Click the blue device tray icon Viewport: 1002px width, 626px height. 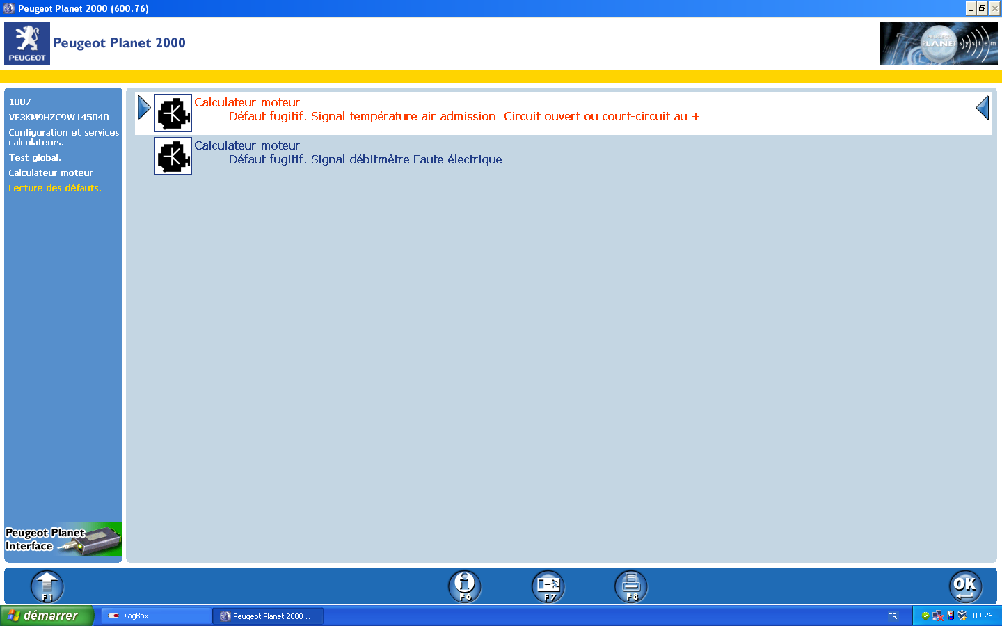click(x=951, y=616)
